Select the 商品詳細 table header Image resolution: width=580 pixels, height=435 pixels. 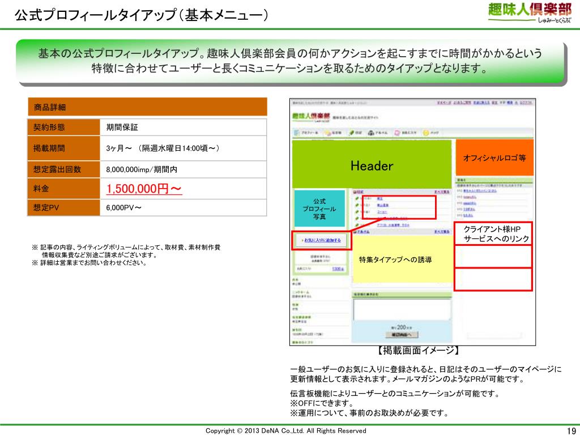pos(147,107)
